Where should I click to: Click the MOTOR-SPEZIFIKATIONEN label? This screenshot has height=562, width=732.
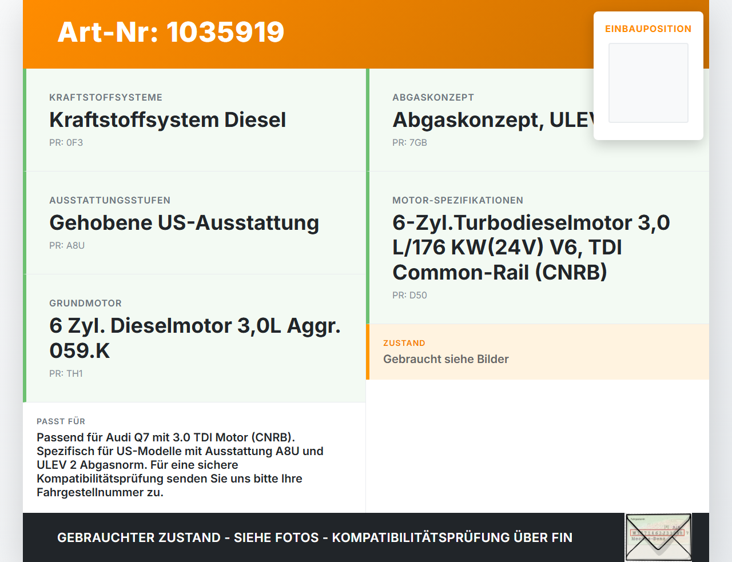457,200
